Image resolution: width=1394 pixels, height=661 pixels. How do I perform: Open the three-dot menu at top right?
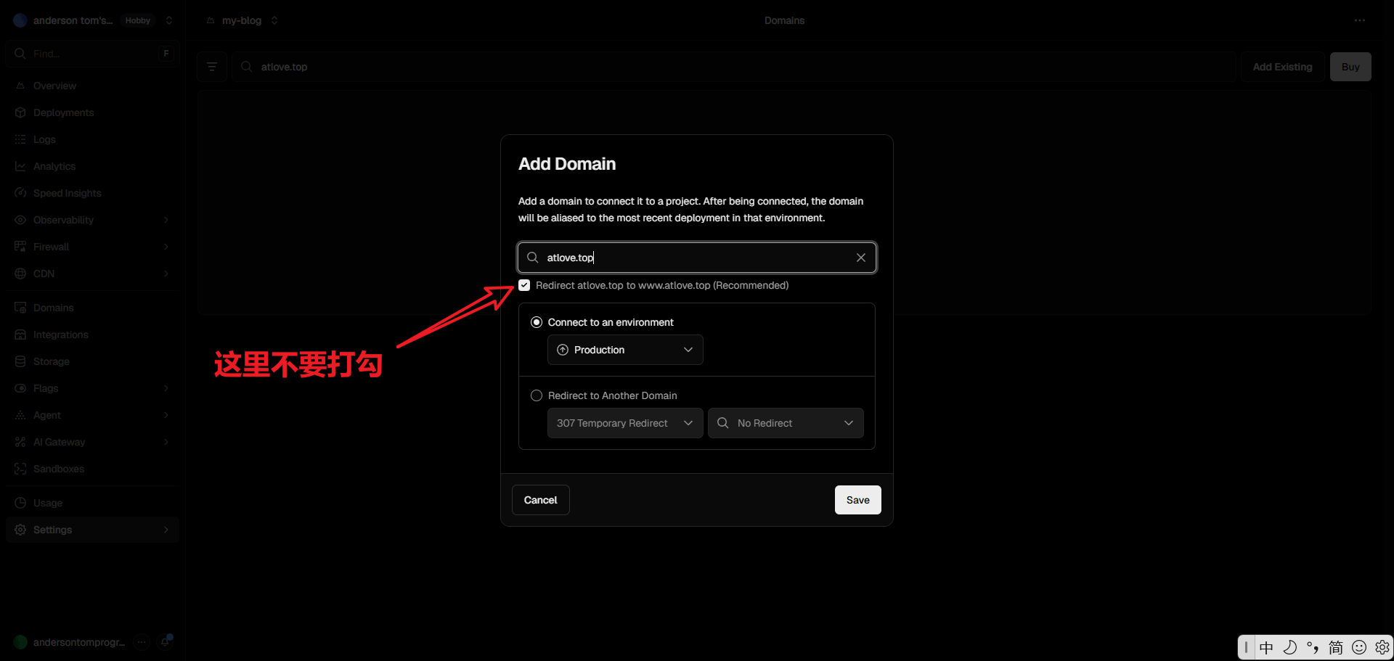1360,20
